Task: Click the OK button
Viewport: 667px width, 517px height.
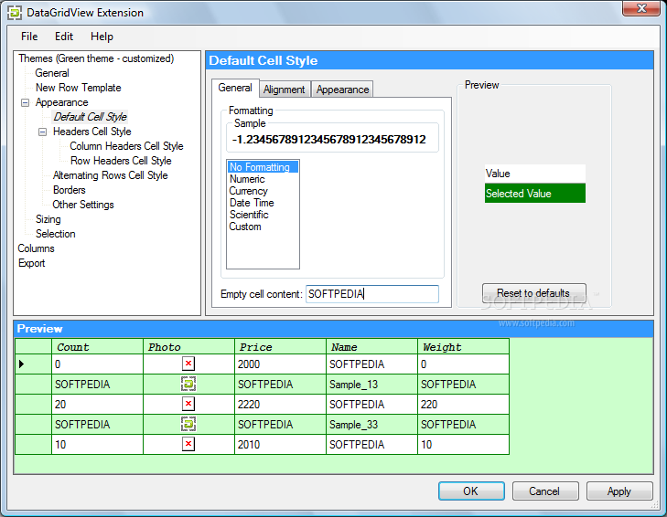Action: (471, 491)
